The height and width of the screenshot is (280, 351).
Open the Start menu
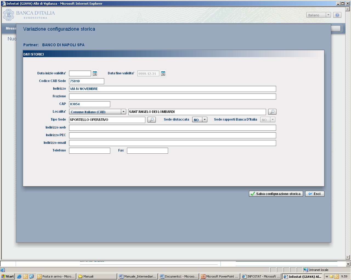click(x=8, y=276)
